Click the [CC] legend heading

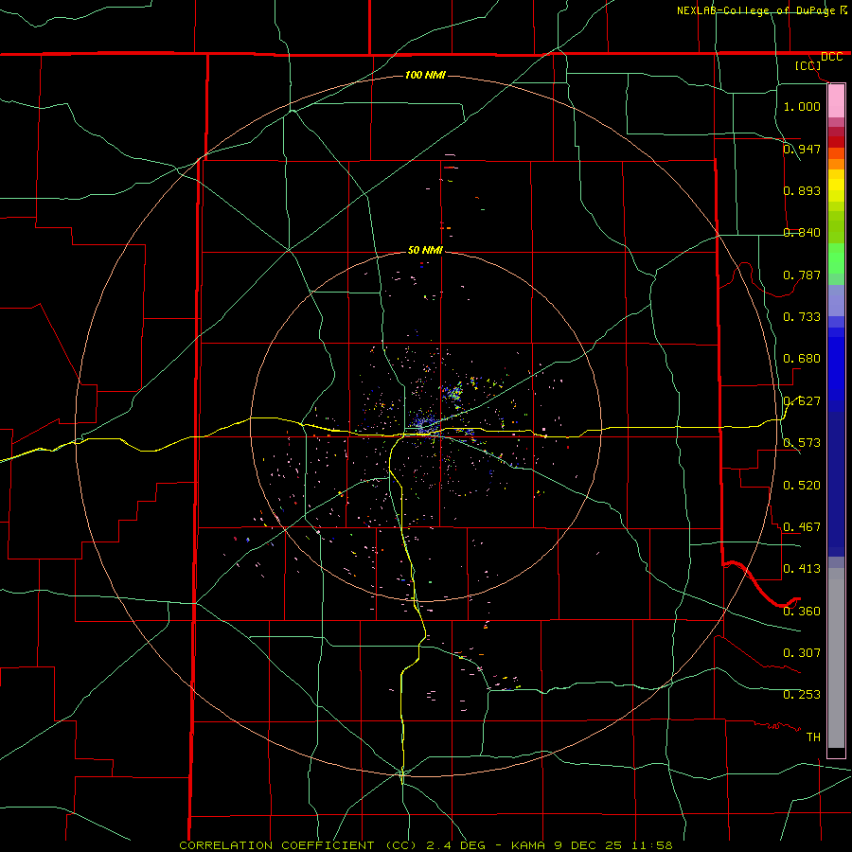pos(808,65)
